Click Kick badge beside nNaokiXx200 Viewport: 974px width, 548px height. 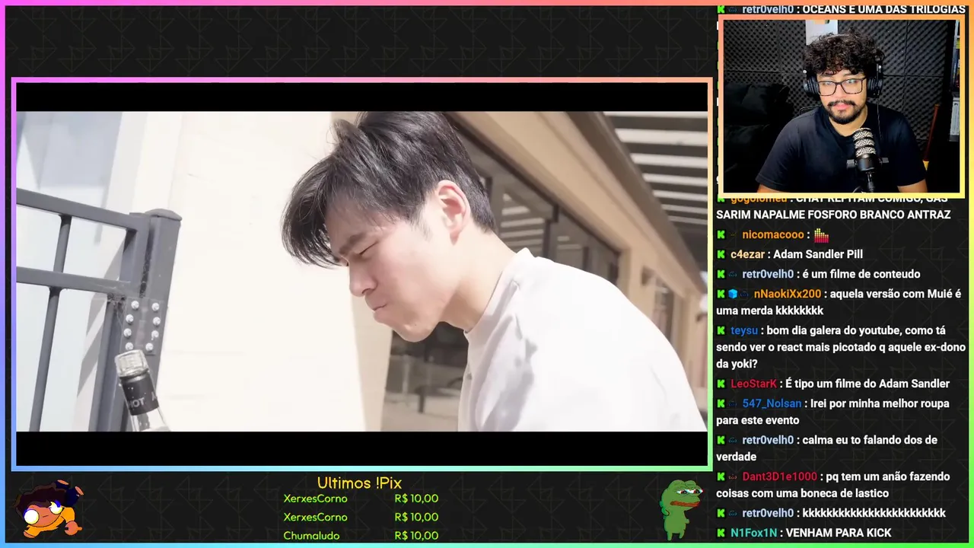pos(721,294)
